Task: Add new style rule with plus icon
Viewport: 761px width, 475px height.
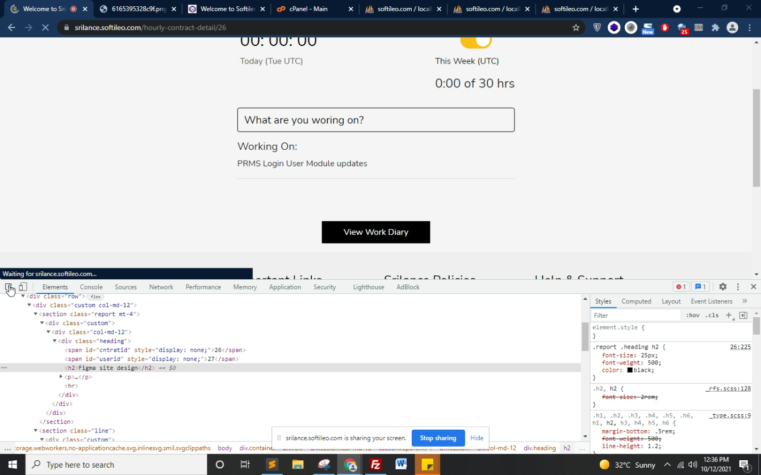Action: point(729,315)
